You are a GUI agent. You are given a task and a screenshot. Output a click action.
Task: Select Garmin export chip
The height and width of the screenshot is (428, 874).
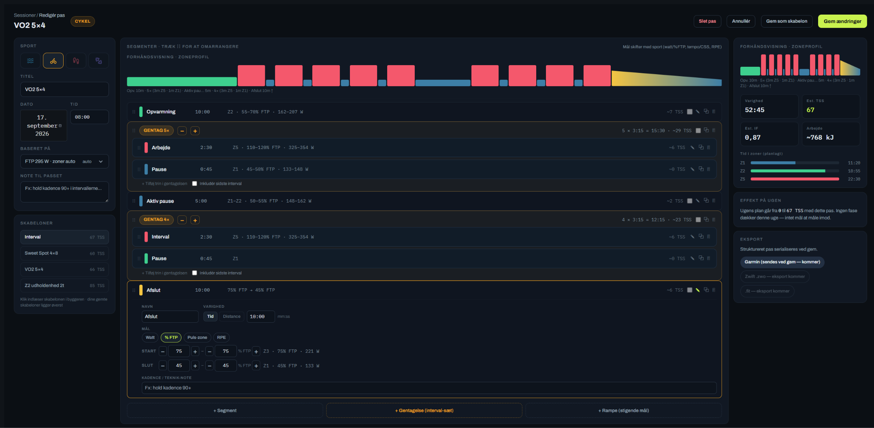782,262
